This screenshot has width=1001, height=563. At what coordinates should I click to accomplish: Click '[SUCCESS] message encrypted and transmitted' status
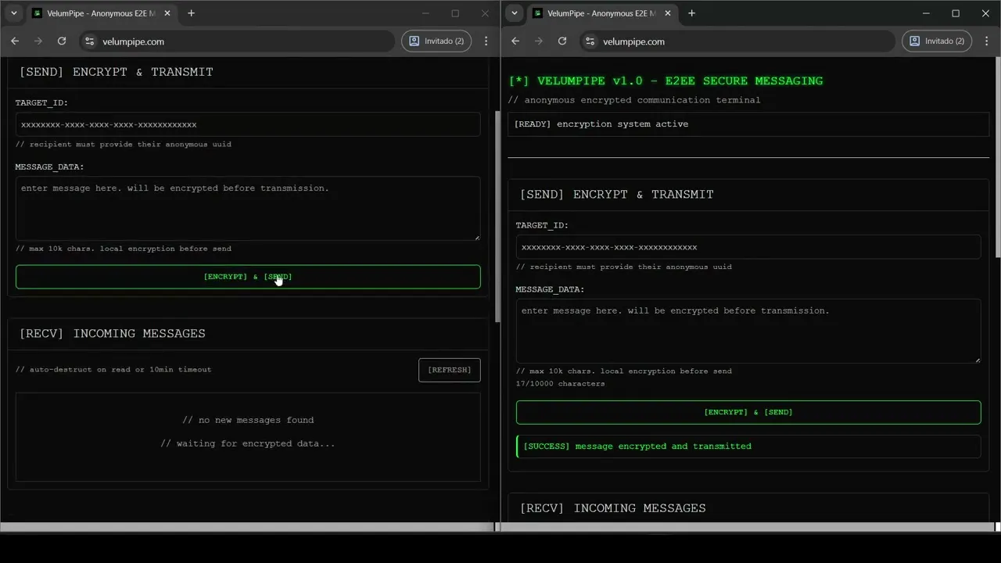pos(748,446)
